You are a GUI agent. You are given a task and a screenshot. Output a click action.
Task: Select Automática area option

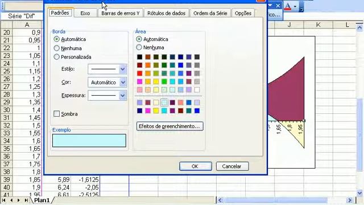139,39
